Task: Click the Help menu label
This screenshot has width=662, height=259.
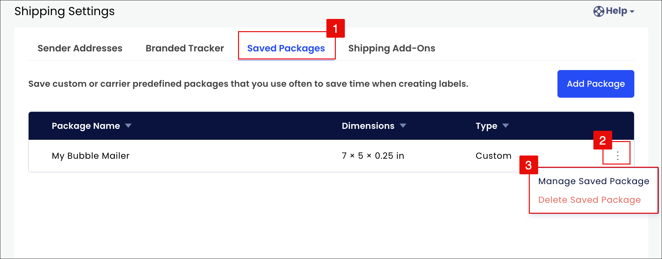Action: (x=616, y=11)
